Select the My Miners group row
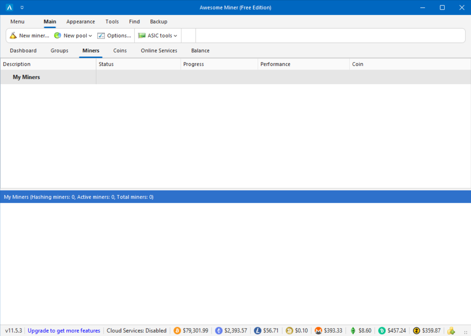The image size is (471, 336). point(235,77)
